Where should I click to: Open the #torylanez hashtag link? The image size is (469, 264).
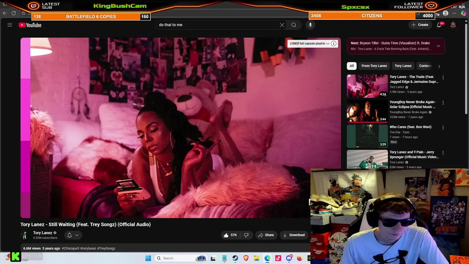click(88, 249)
